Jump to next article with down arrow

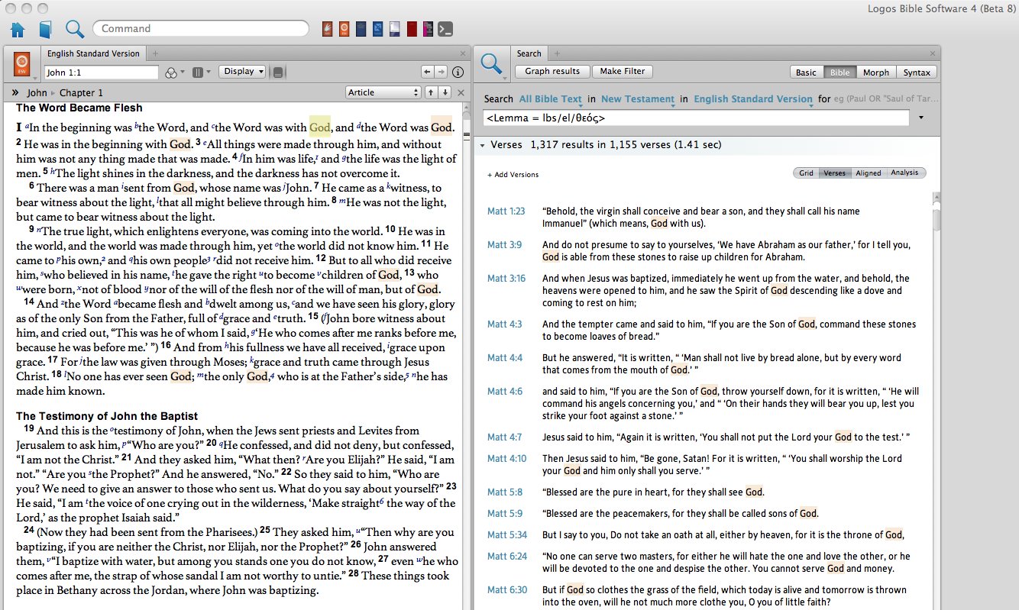445,92
